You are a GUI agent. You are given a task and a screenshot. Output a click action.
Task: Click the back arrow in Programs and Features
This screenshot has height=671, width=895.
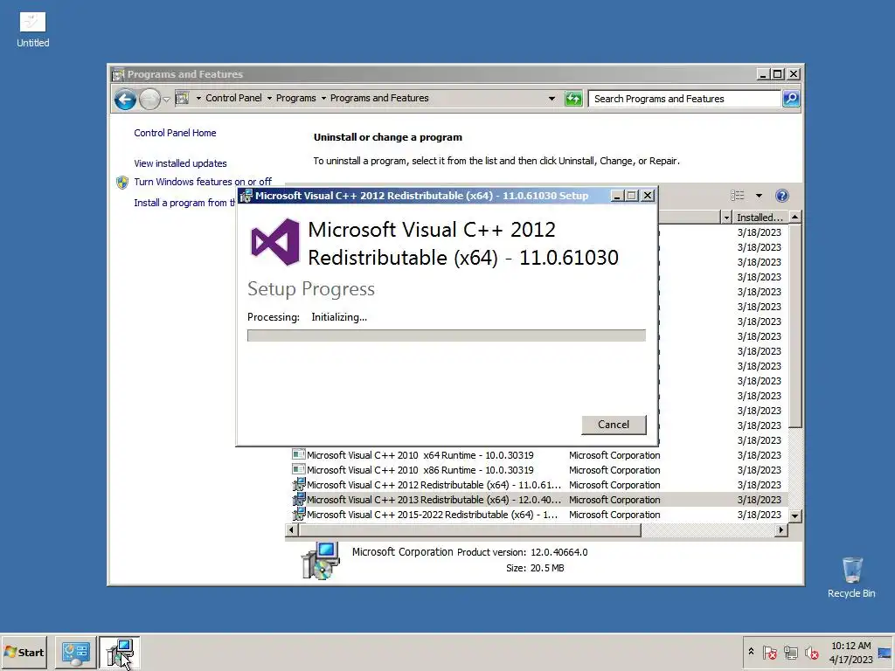[x=125, y=100]
